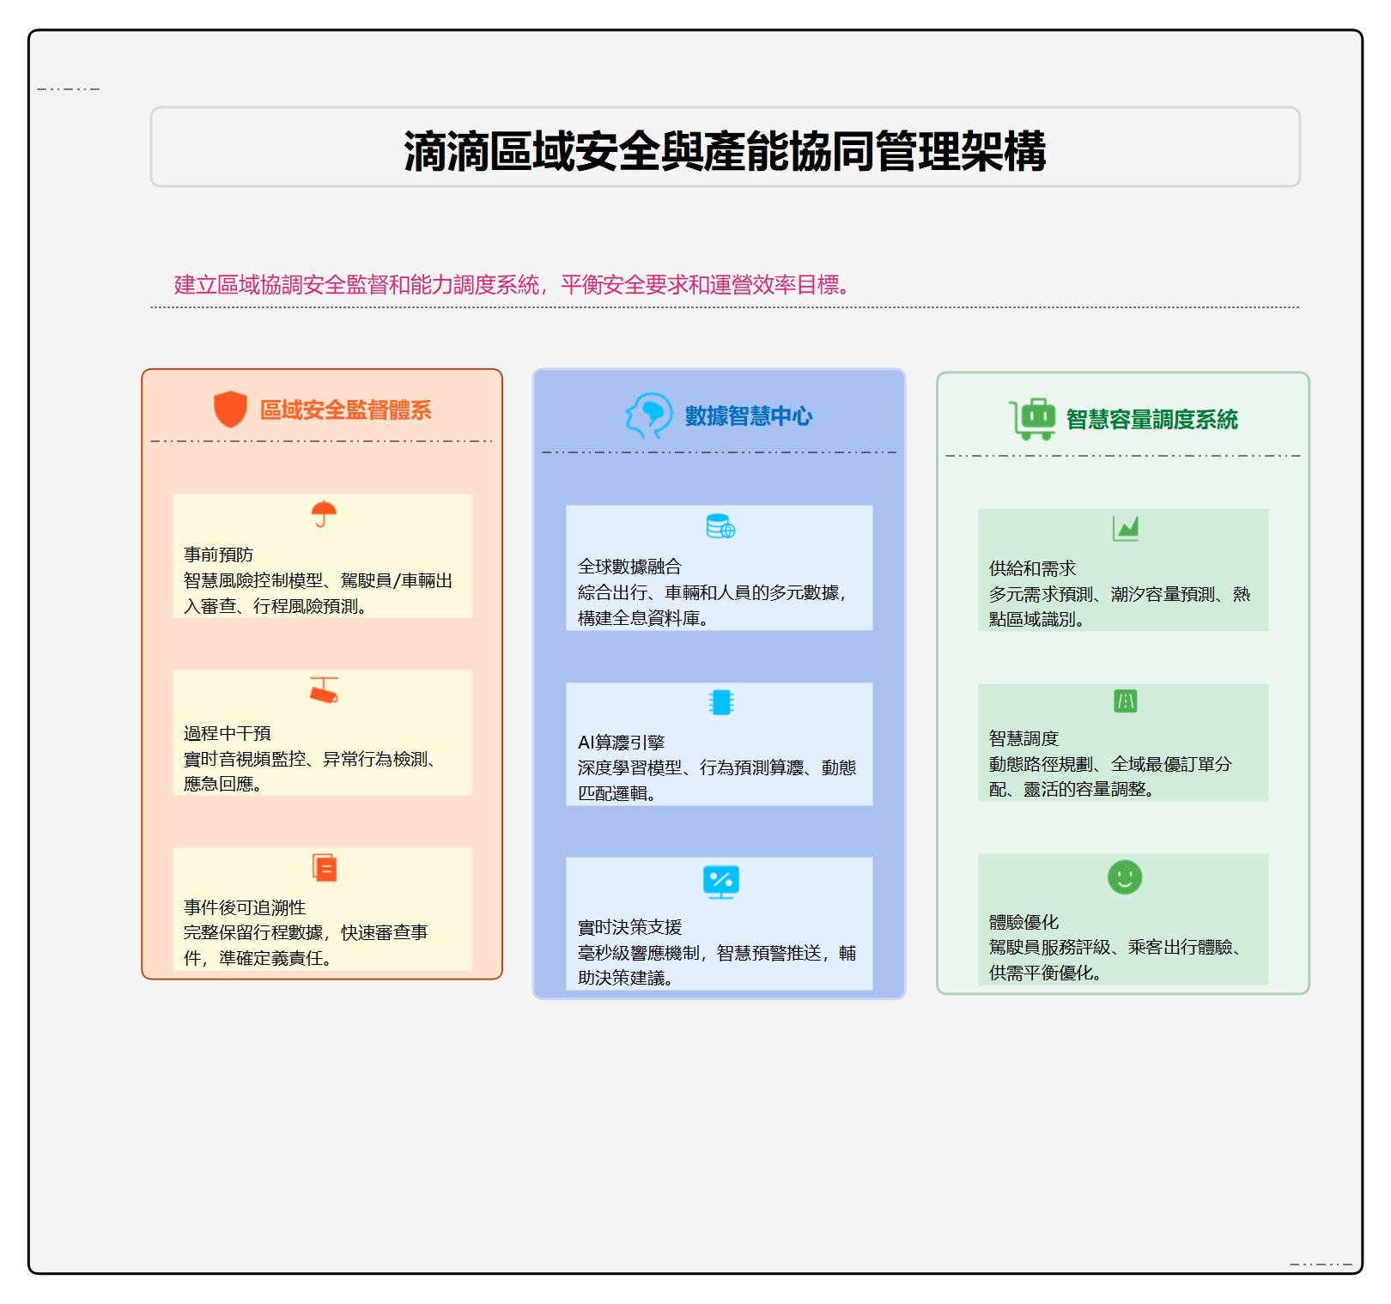Screen dimensions: 1391x1304
Task: Click the blue AI chip icon
Action: click(x=721, y=702)
